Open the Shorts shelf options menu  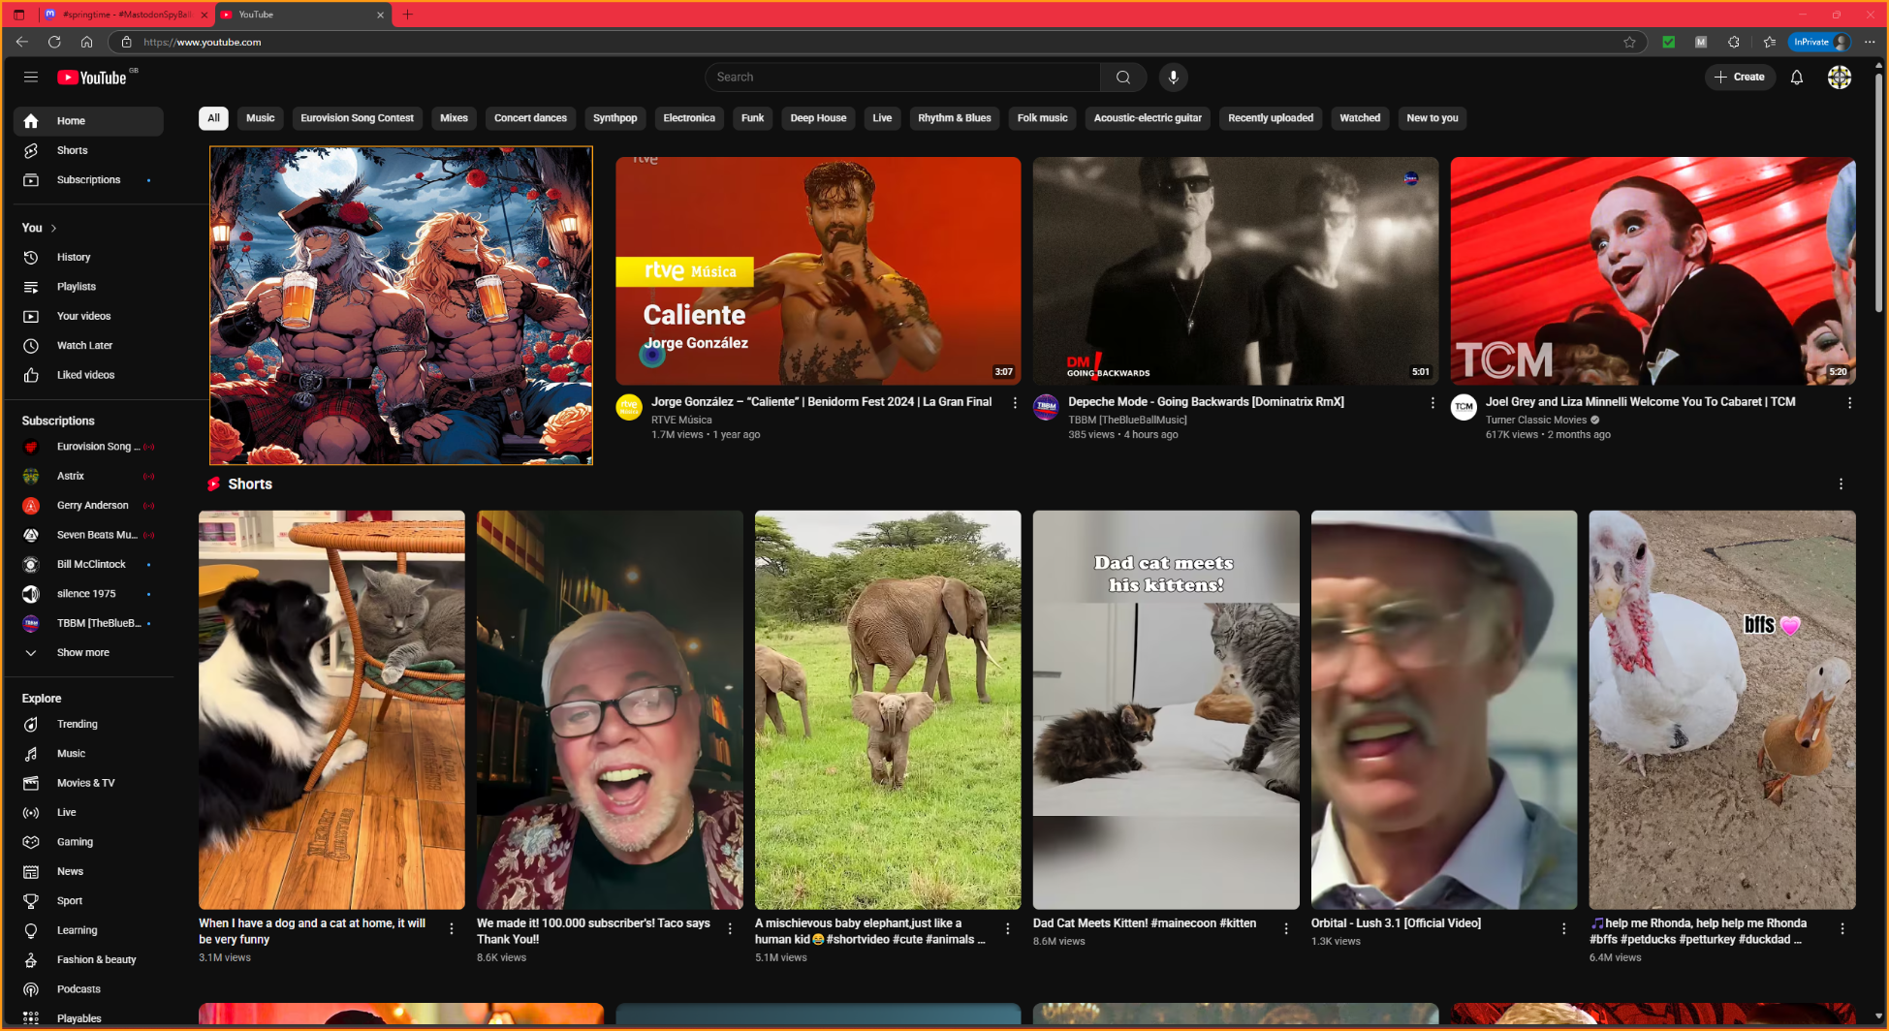tap(1841, 484)
